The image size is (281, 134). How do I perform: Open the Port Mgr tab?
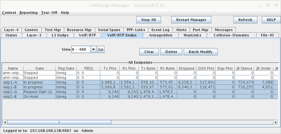click(x=201, y=30)
